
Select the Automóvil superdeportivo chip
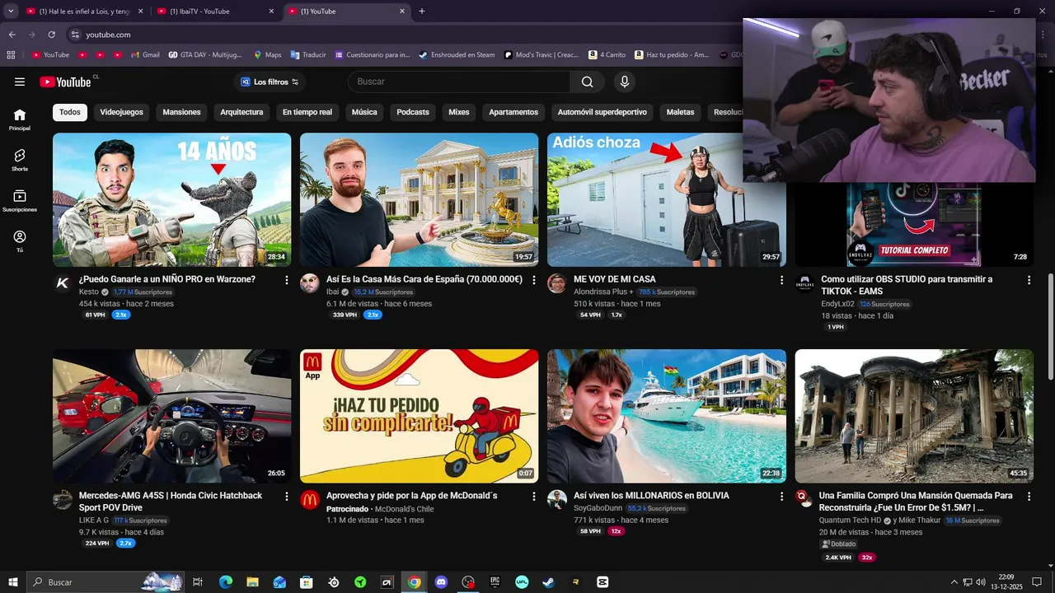603,112
